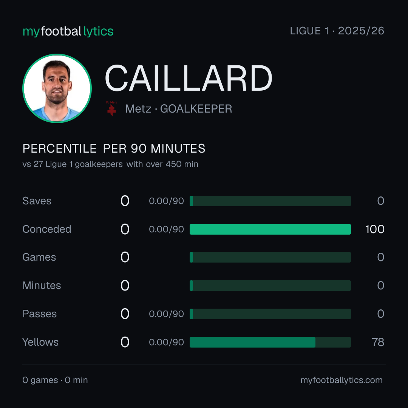Screen dimensions: 408x408
Task: Select the Yellows stat label
Action: 40,342
